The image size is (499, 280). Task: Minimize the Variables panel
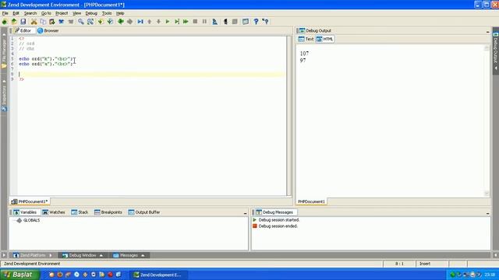(x=245, y=213)
